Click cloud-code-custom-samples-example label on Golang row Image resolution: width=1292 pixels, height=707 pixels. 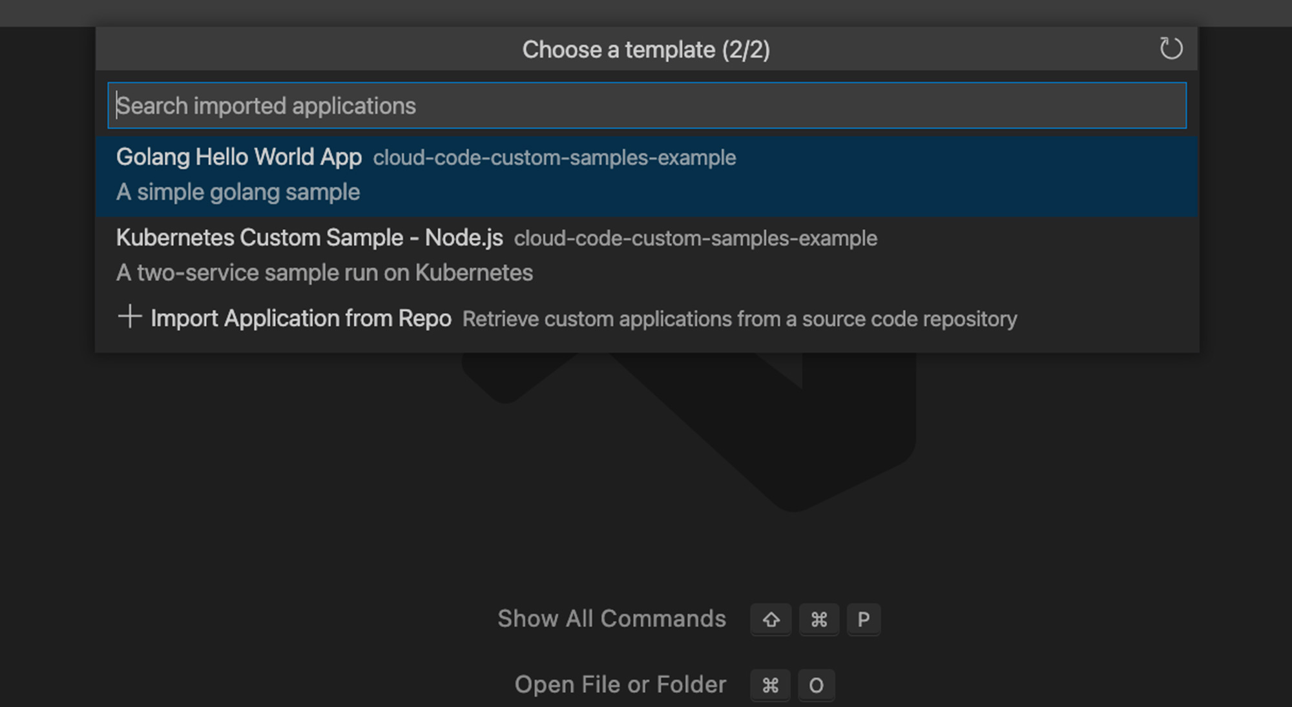pos(554,158)
